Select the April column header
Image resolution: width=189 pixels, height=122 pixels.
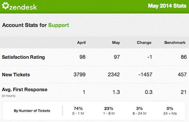pos(81,42)
